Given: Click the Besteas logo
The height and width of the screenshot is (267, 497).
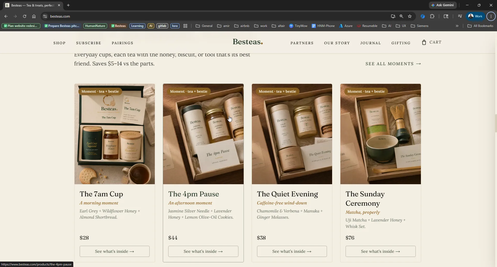Looking at the screenshot, I should [x=248, y=42].
